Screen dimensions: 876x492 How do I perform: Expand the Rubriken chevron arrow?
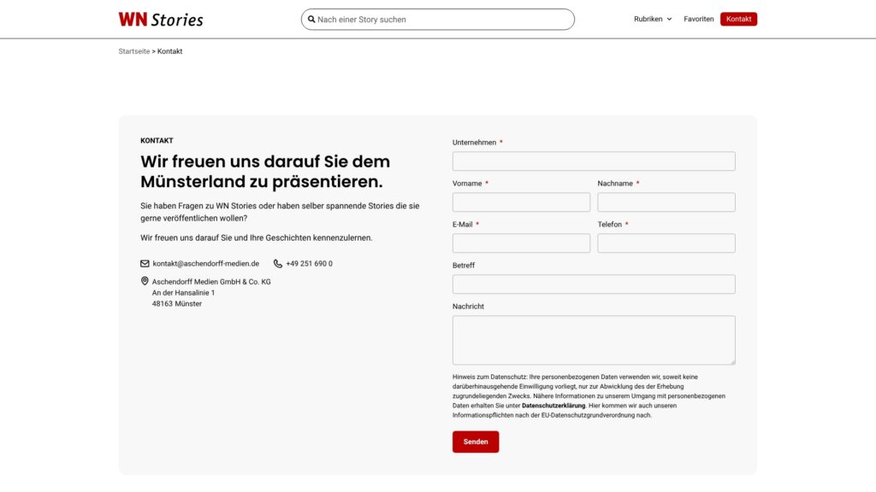point(669,18)
